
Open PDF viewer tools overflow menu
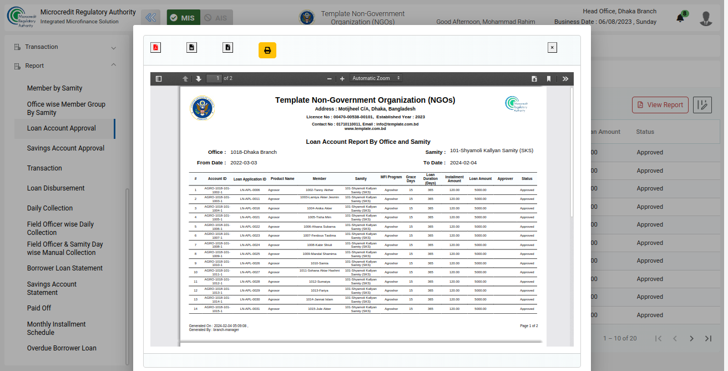tap(565, 79)
